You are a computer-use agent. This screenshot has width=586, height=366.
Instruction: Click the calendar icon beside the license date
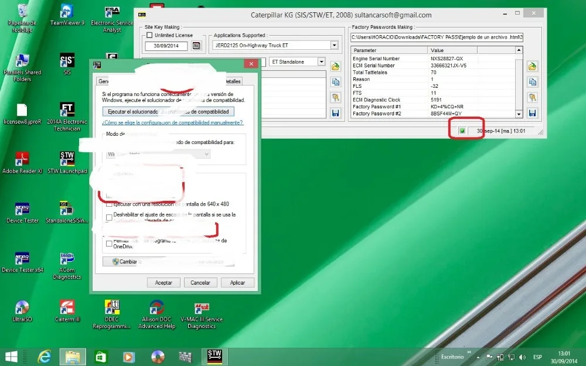click(x=196, y=46)
